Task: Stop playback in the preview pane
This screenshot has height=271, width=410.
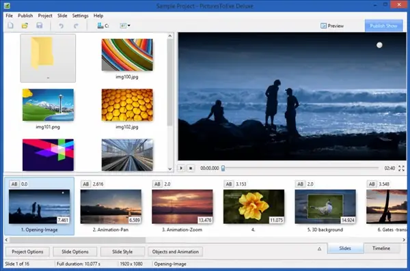Action: [x=191, y=168]
